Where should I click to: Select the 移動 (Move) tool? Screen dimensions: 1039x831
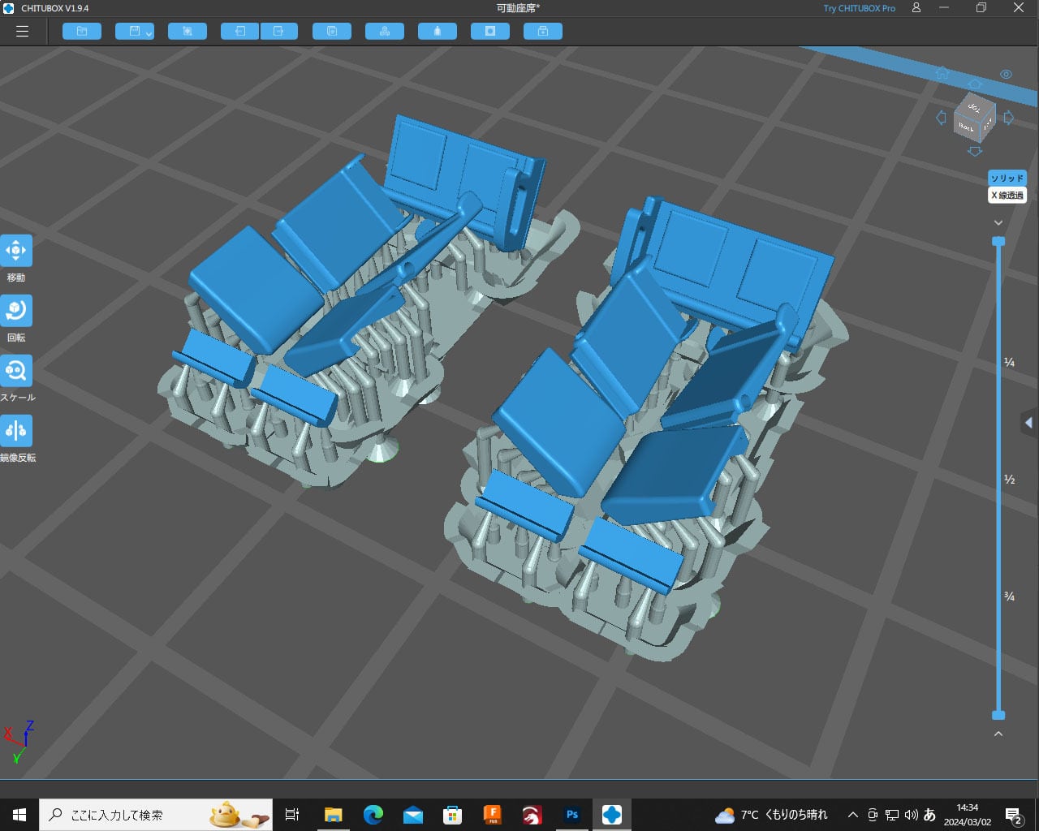tap(16, 251)
